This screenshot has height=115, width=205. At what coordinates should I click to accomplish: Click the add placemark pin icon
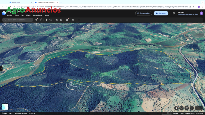46,20
